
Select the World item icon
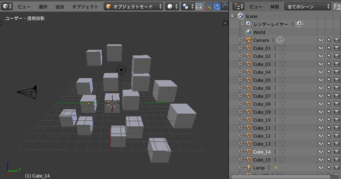point(248,32)
